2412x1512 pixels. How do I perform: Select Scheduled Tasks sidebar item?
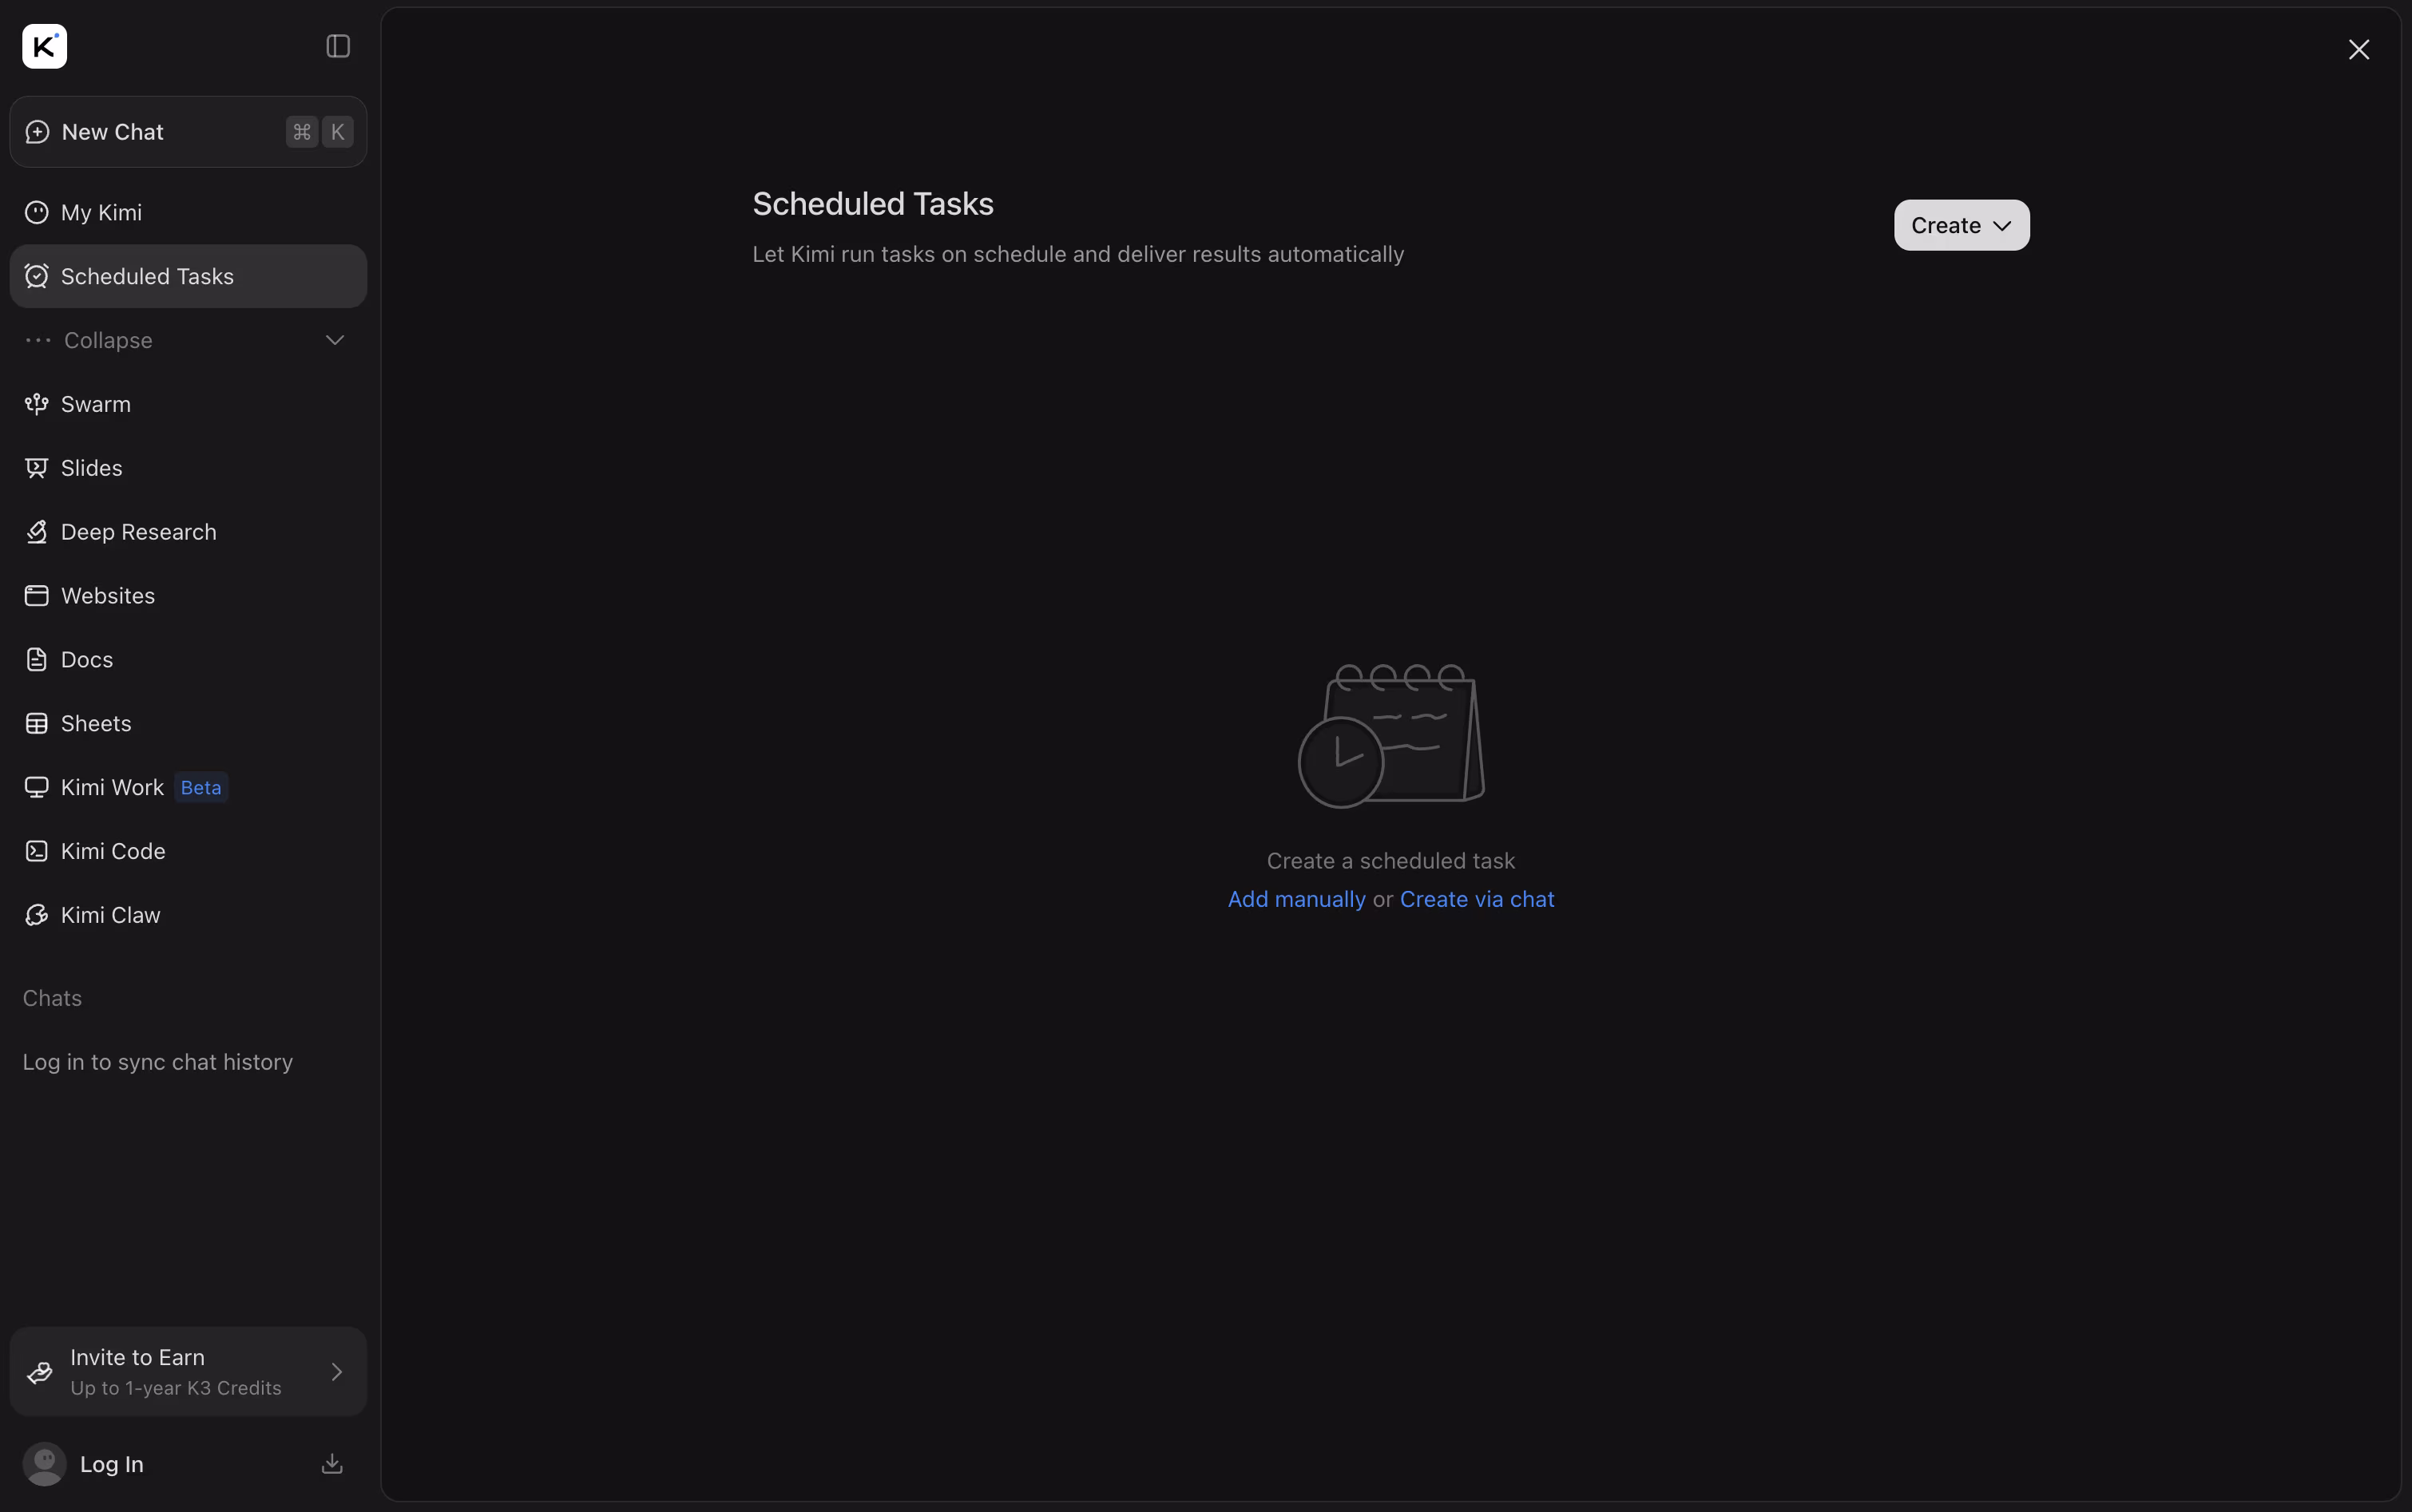tap(188, 276)
